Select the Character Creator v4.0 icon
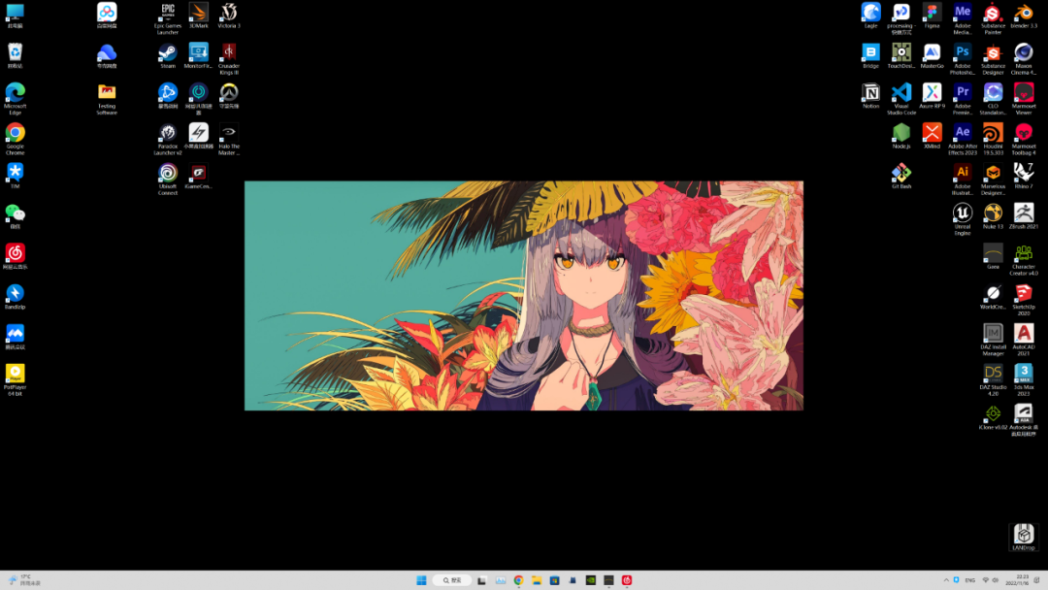This screenshot has width=1048, height=590. coord(1024,259)
